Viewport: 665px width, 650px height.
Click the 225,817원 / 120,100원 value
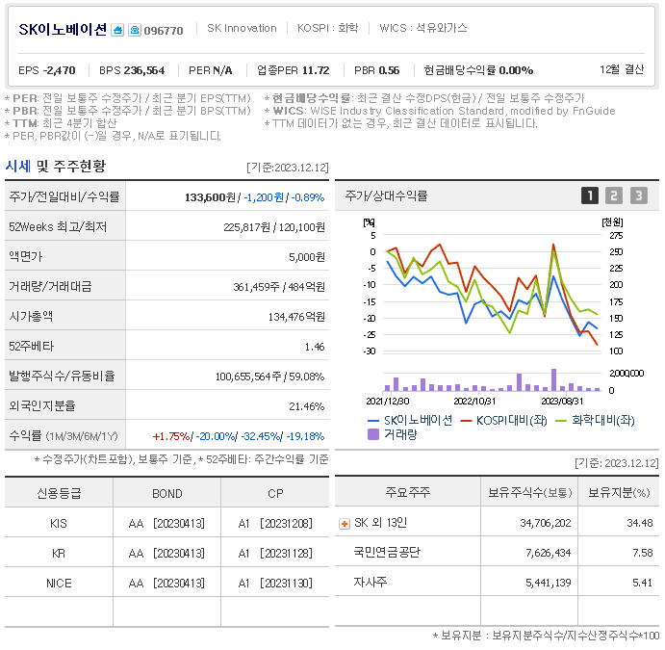coord(274,227)
